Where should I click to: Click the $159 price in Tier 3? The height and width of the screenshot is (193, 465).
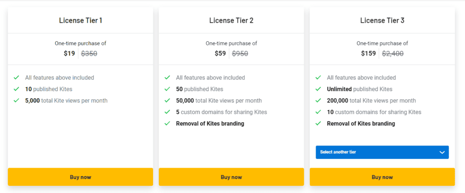pos(369,53)
